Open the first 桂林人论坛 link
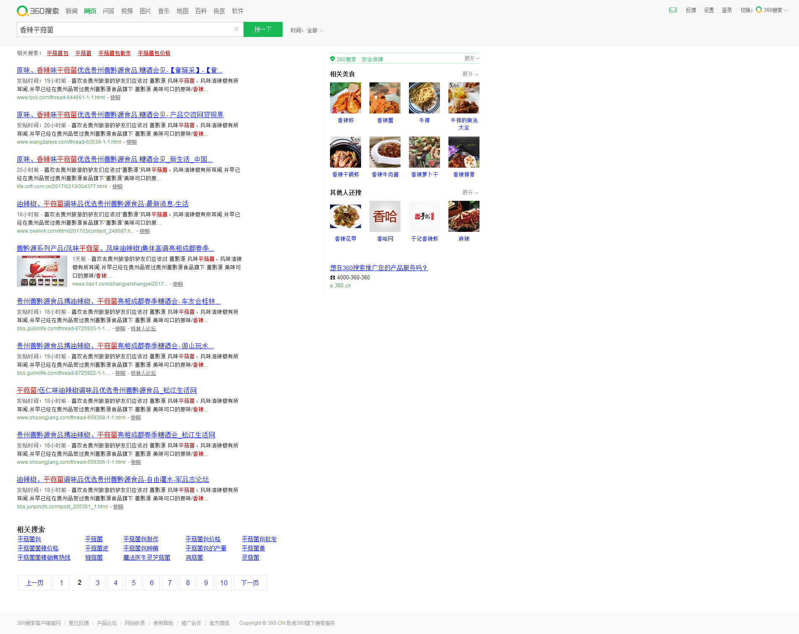 tap(143, 329)
